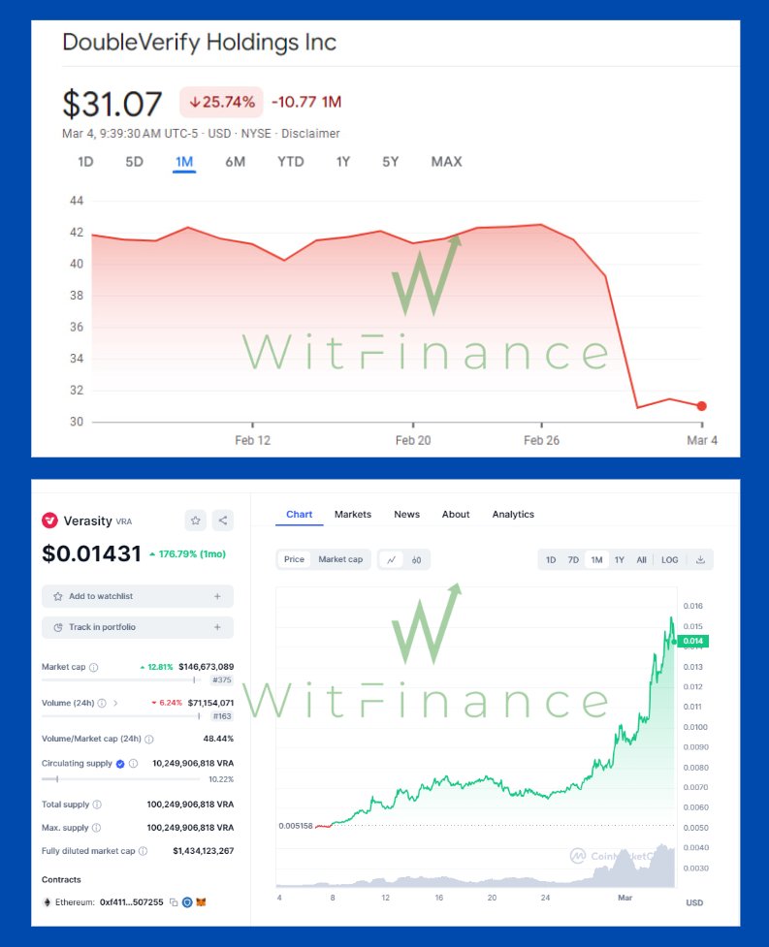
Task: Open Volume (24h) info icon
Action: [x=102, y=703]
